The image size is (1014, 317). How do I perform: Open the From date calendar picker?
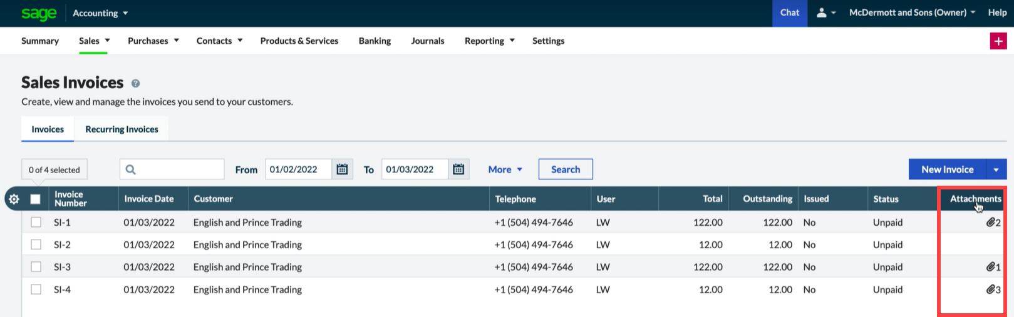[x=342, y=169]
